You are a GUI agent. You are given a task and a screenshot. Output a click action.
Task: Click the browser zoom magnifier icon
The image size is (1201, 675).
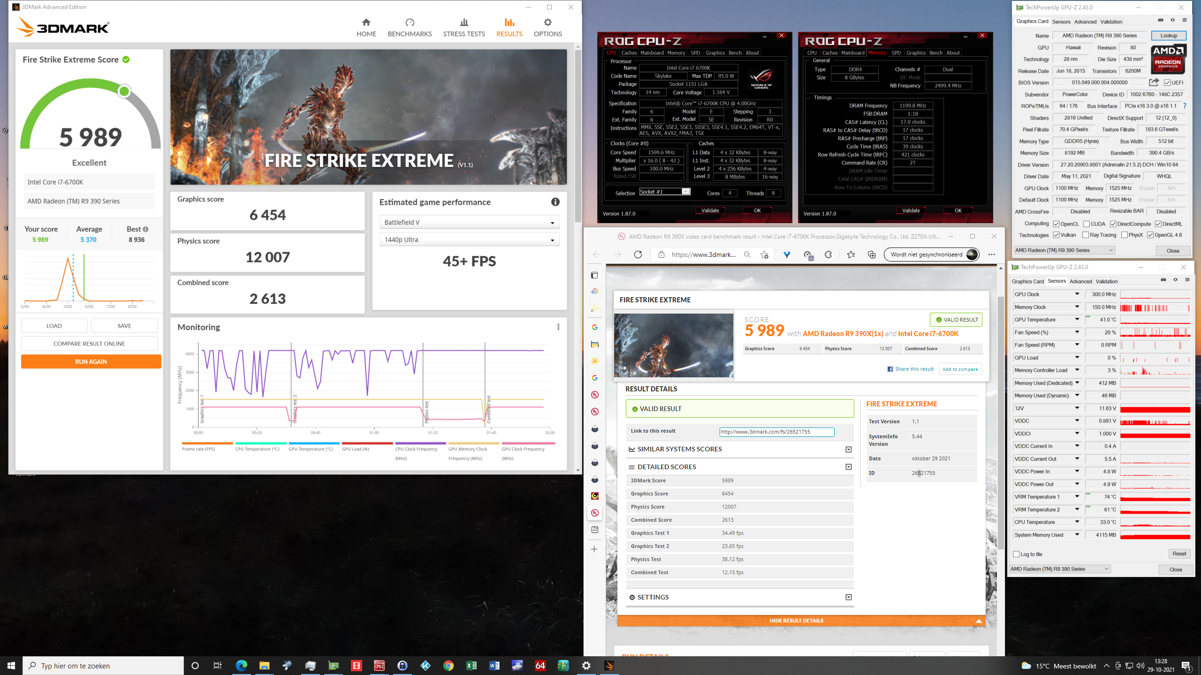click(x=747, y=255)
